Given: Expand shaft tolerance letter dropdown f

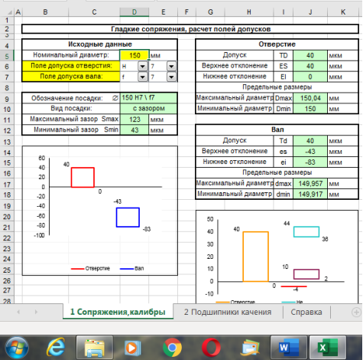Looking at the screenshot, I should pyautogui.click(x=143, y=77).
